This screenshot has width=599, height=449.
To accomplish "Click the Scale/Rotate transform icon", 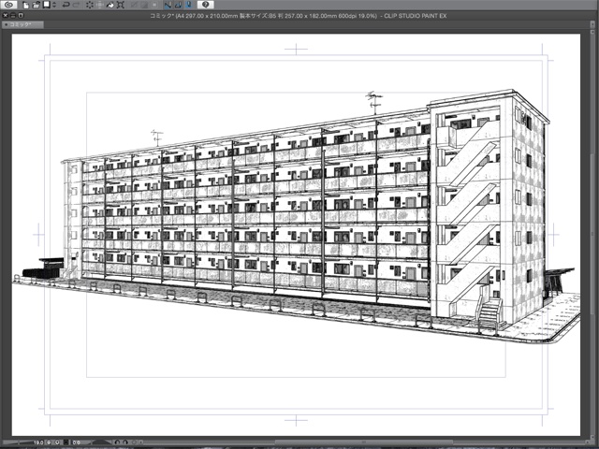I will [121, 5].
